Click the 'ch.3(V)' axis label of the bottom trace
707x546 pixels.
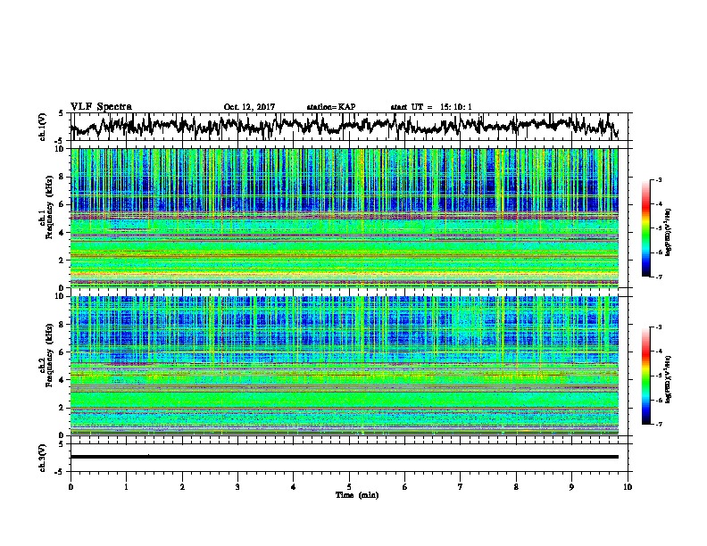pyautogui.click(x=43, y=458)
